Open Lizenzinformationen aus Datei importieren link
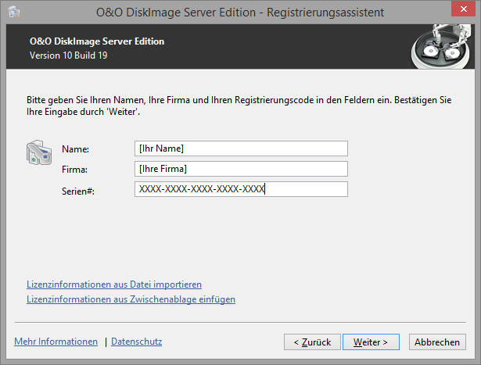 coord(114,284)
